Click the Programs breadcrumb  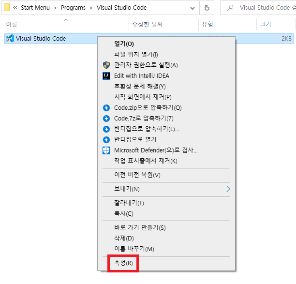(x=73, y=8)
